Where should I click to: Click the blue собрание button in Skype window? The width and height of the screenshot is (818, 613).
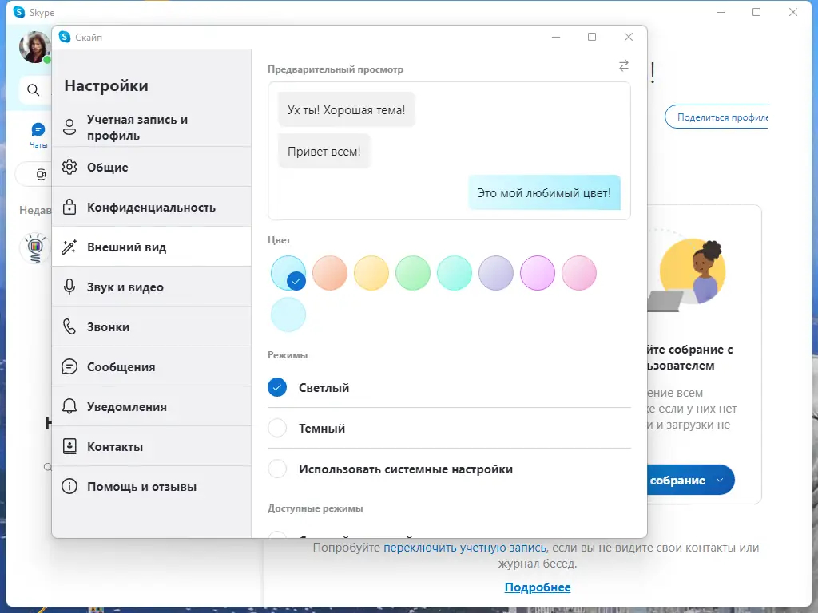(x=691, y=480)
